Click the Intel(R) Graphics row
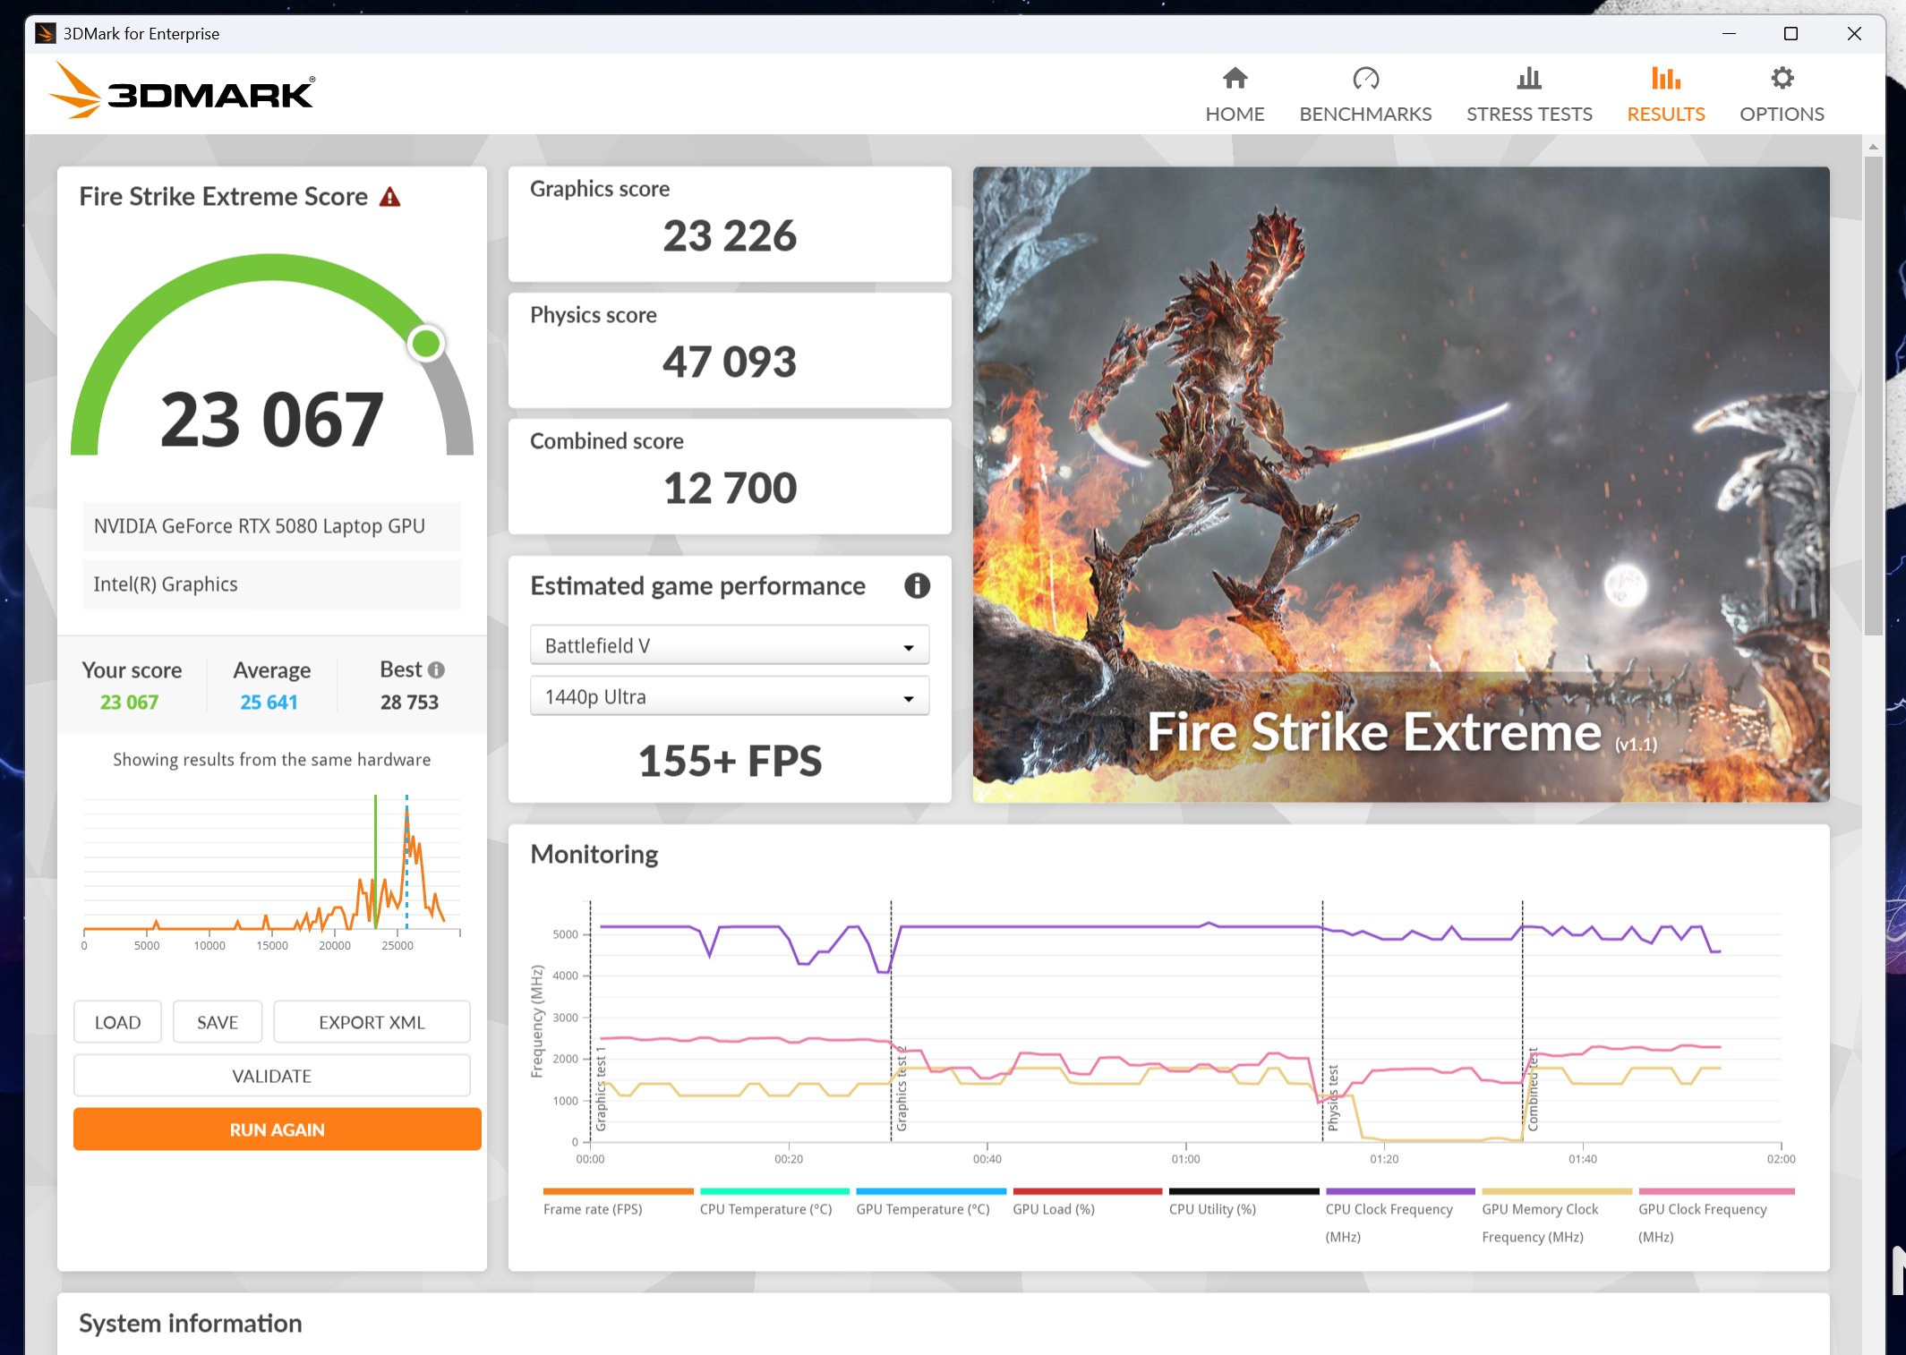This screenshot has height=1355, width=1906. (272, 584)
